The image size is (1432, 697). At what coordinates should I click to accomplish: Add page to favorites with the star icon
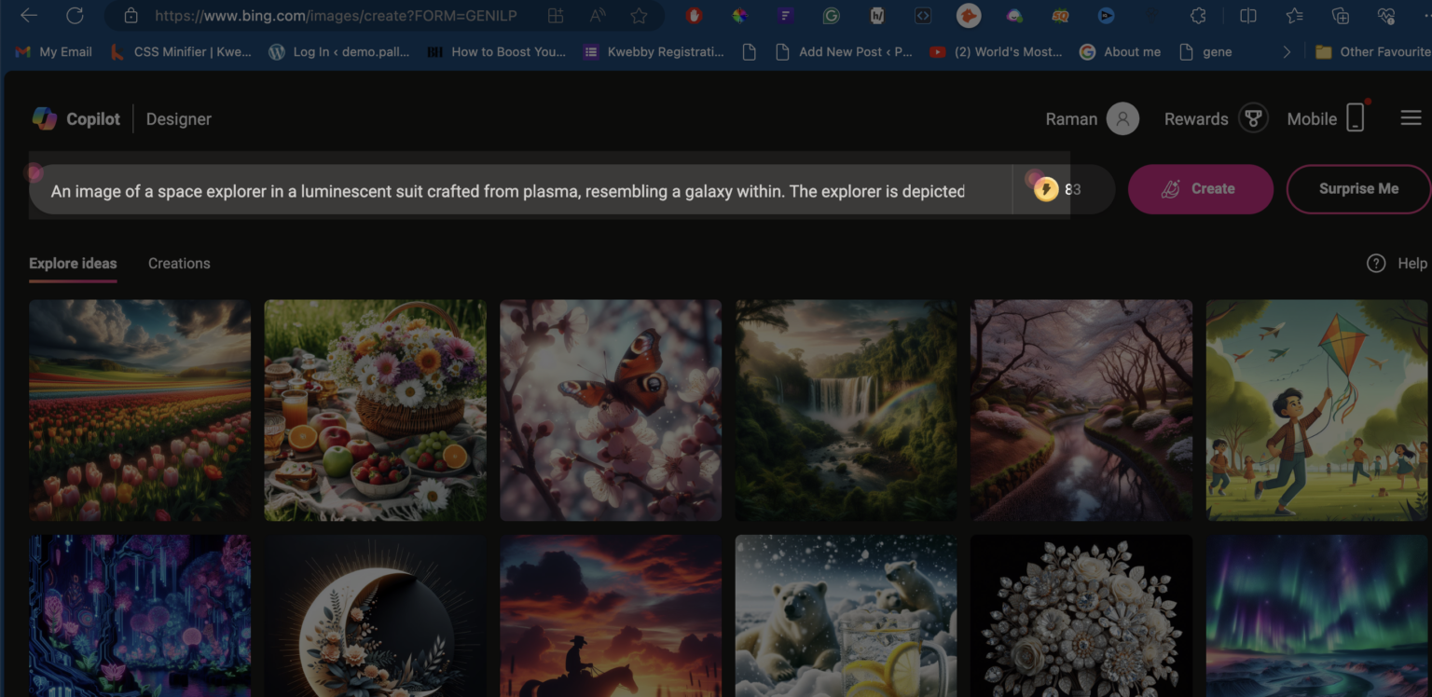[x=1293, y=16]
